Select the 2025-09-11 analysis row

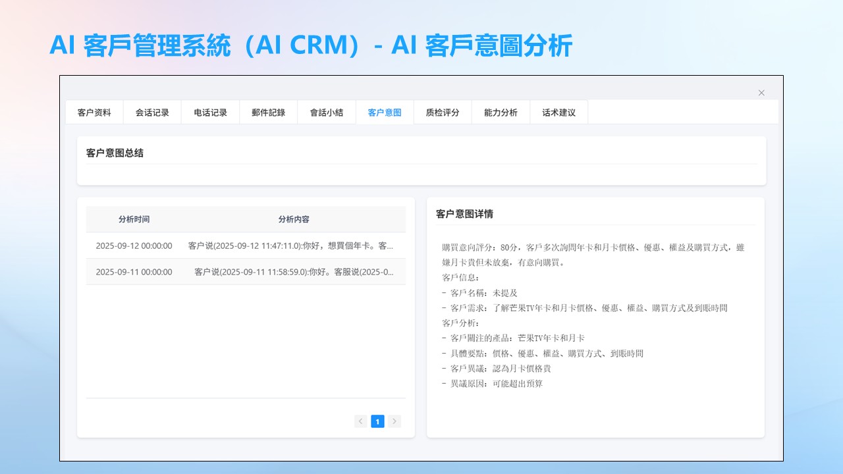click(x=134, y=272)
